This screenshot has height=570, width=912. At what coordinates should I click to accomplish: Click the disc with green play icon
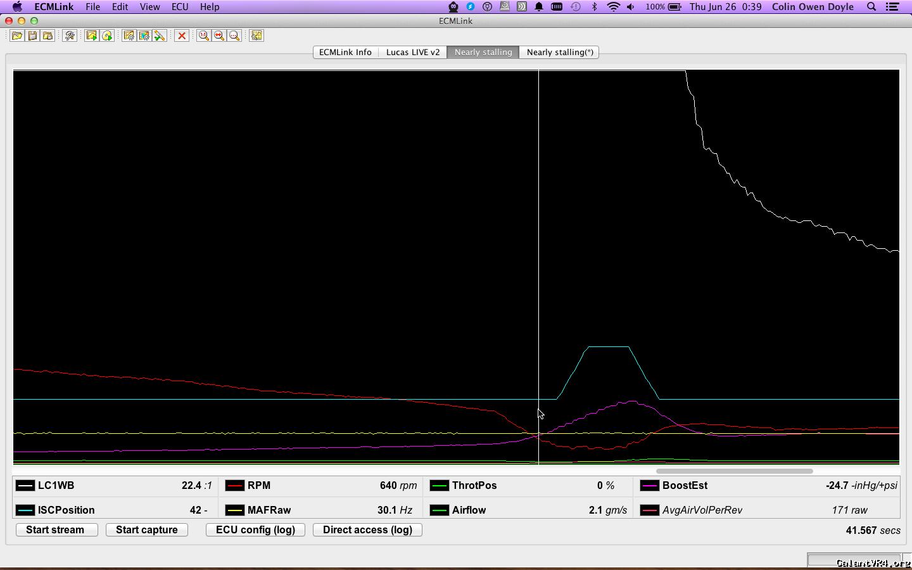click(107, 35)
